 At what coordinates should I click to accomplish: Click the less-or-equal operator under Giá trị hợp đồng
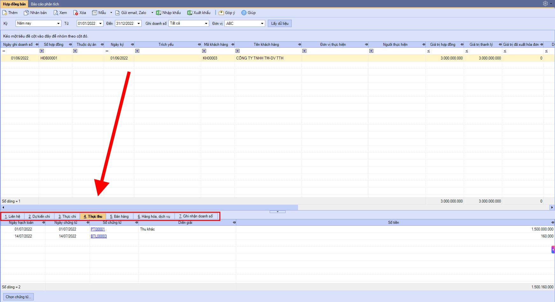429,51
